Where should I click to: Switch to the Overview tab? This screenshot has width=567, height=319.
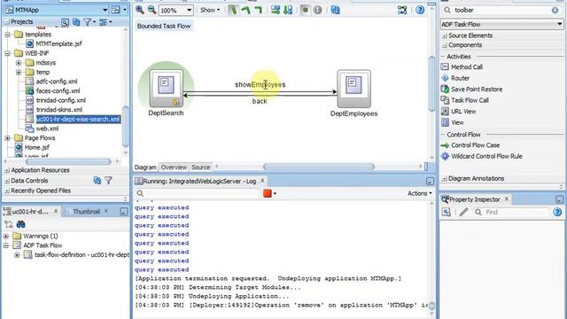174,167
